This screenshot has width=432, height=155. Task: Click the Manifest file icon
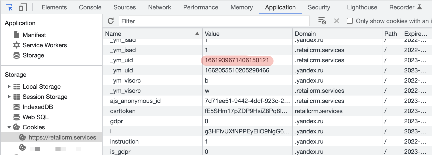tap(17, 35)
